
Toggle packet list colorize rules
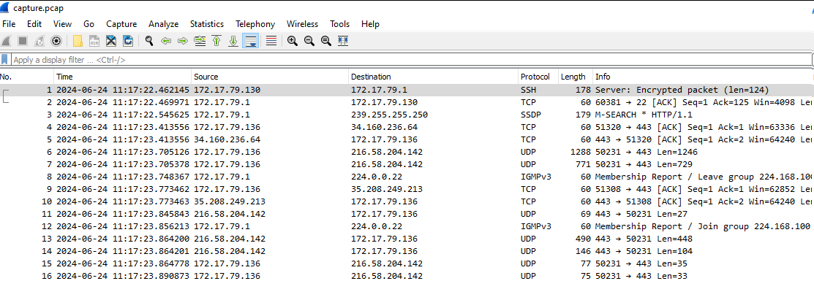point(271,41)
